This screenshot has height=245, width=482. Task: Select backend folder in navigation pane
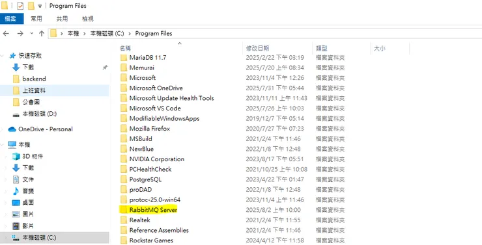[x=34, y=79]
